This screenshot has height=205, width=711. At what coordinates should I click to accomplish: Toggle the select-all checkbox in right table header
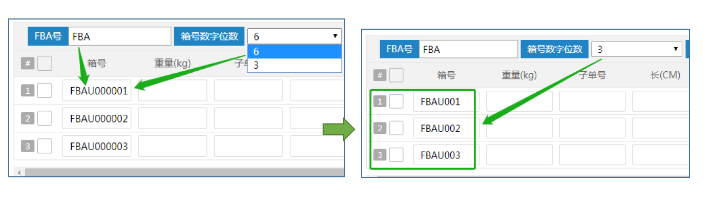point(396,75)
